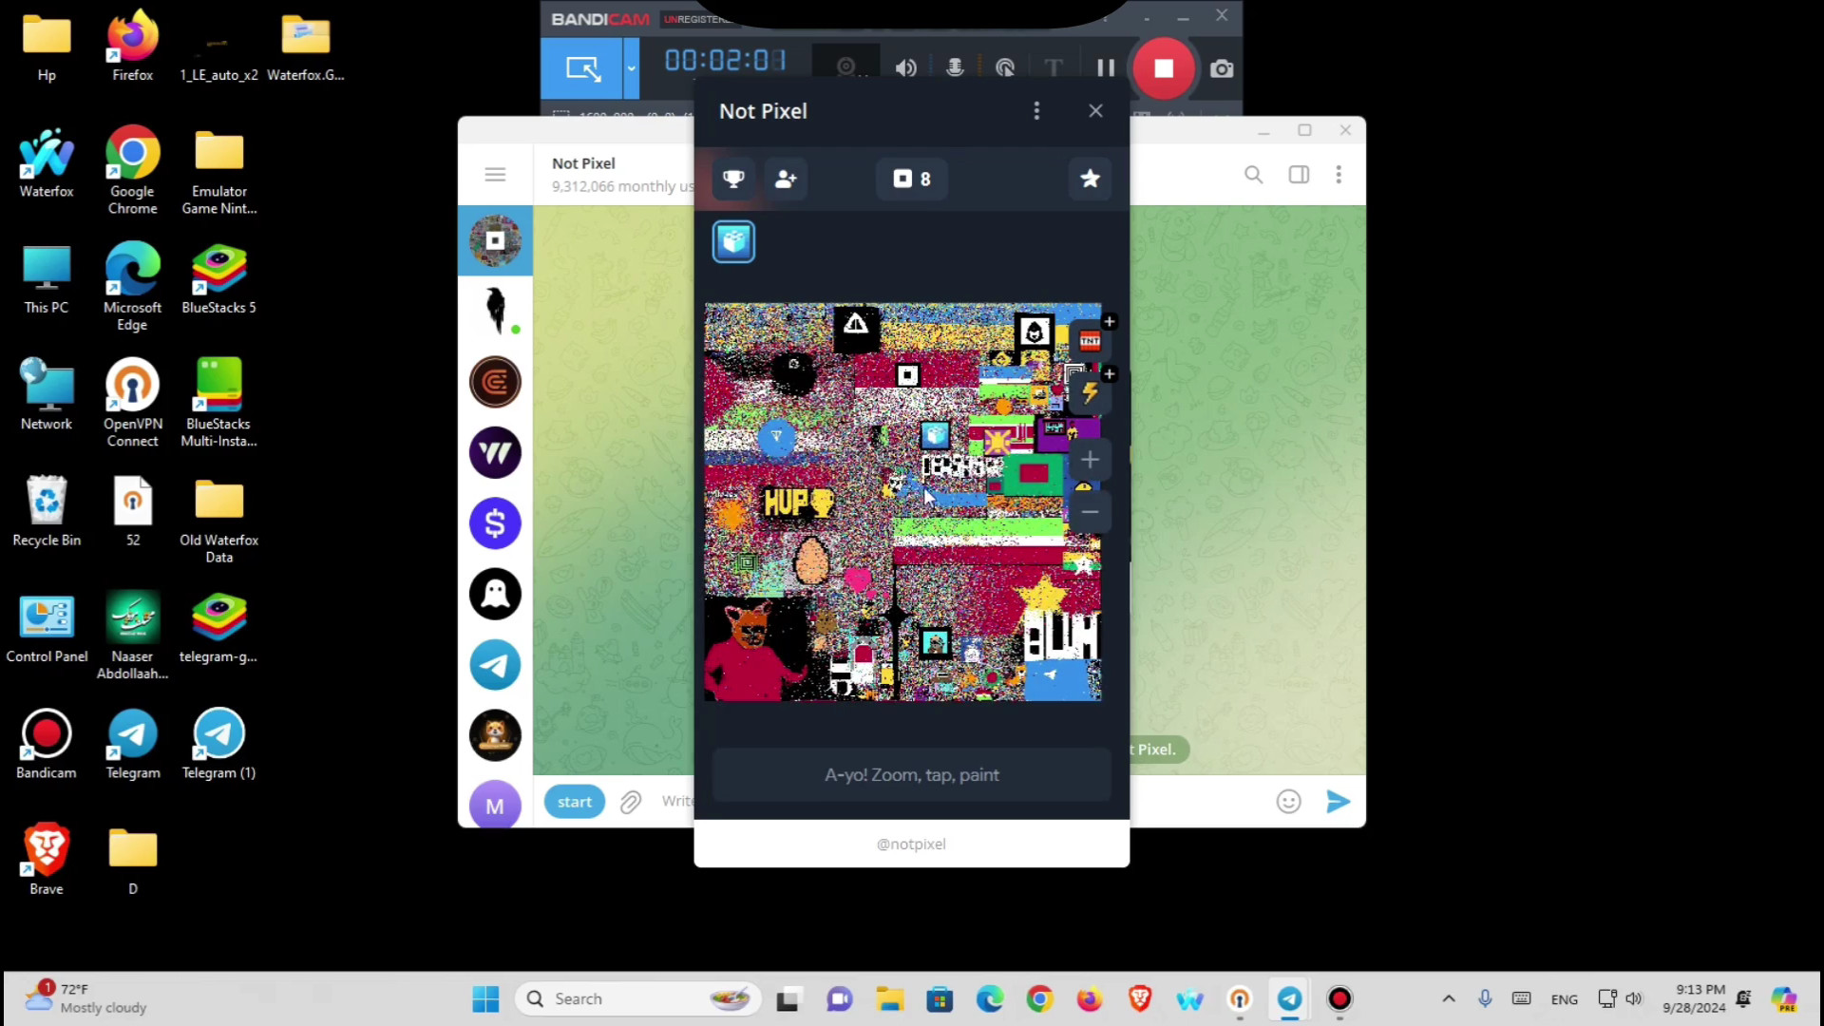Open the ENG language switcher
The height and width of the screenshot is (1026, 1824).
1564,999
